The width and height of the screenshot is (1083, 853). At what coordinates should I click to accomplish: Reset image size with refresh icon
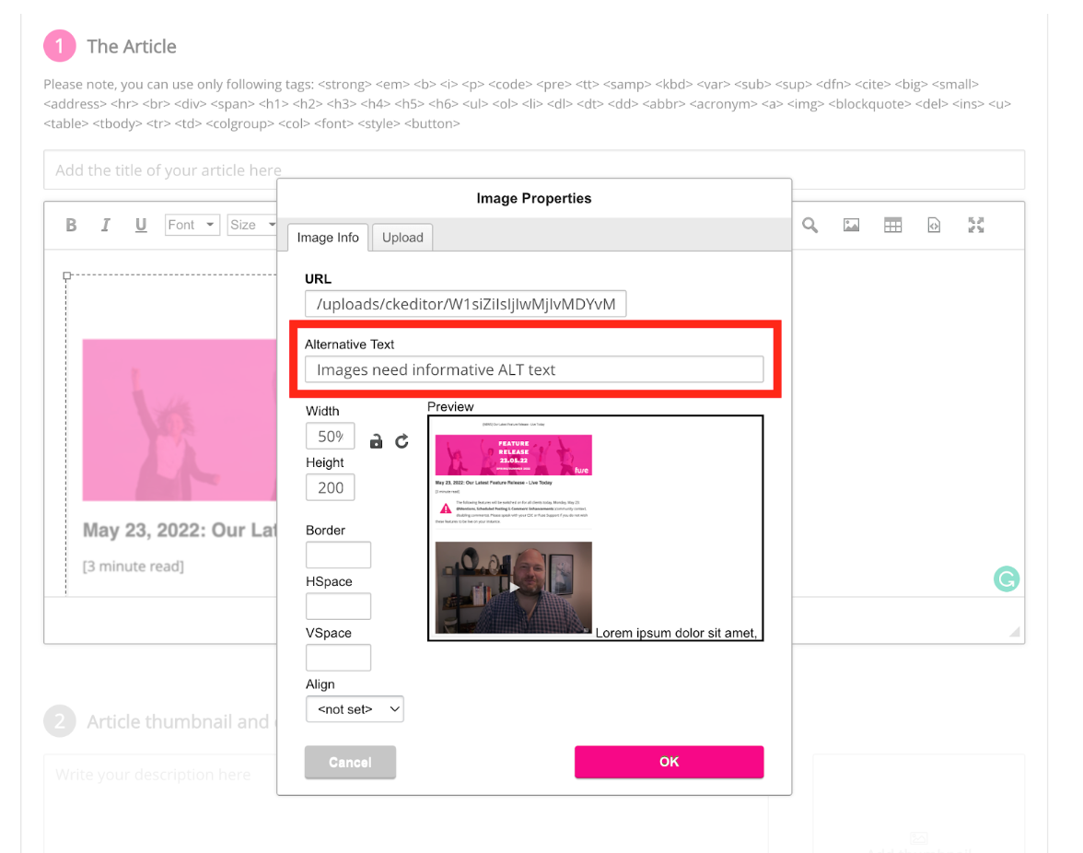pos(402,440)
